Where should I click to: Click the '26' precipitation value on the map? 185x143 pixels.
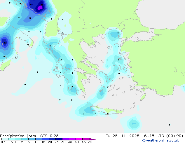tap(31, 5)
